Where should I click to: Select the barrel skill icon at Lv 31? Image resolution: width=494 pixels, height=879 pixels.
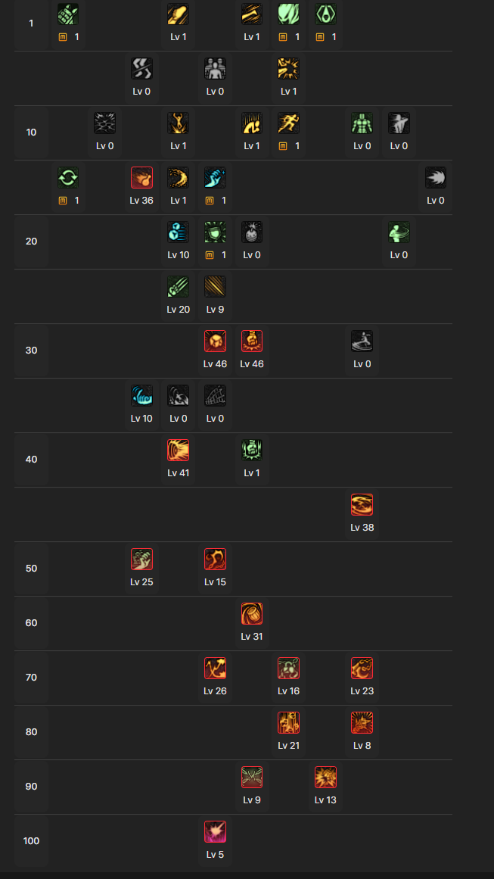252,614
